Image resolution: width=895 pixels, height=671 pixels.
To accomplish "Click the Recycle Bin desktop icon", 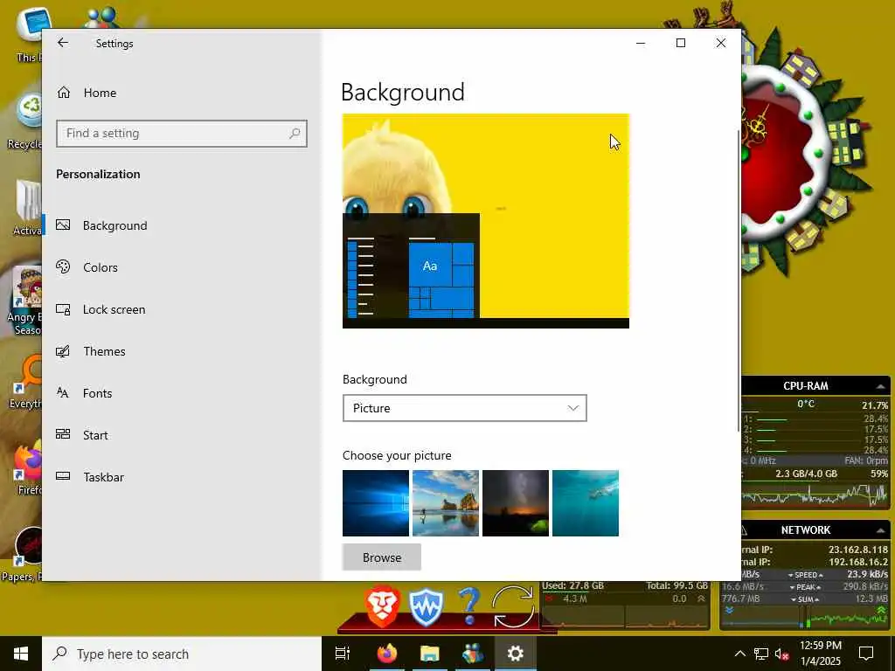I will [x=25, y=121].
